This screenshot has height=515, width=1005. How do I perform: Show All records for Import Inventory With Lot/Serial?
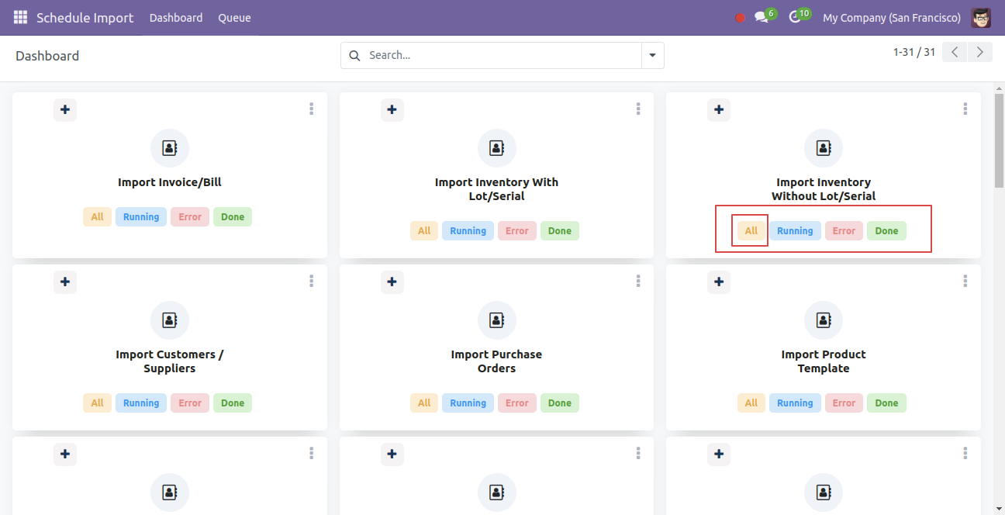[424, 231]
